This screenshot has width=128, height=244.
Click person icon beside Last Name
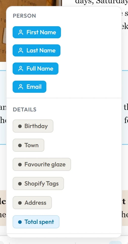click(x=20, y=51)
